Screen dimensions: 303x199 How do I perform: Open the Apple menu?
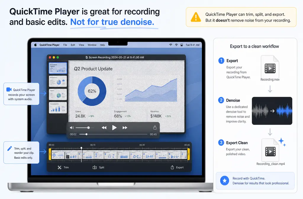tap(36, 45)
